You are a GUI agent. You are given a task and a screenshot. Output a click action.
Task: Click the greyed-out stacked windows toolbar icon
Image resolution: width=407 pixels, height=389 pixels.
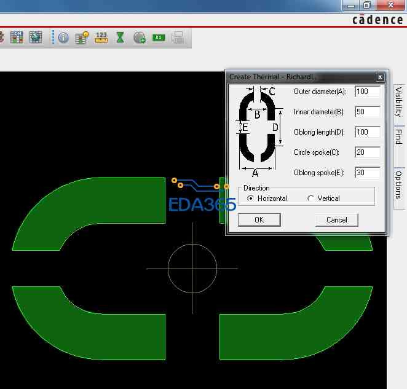(x=178, y=37)
